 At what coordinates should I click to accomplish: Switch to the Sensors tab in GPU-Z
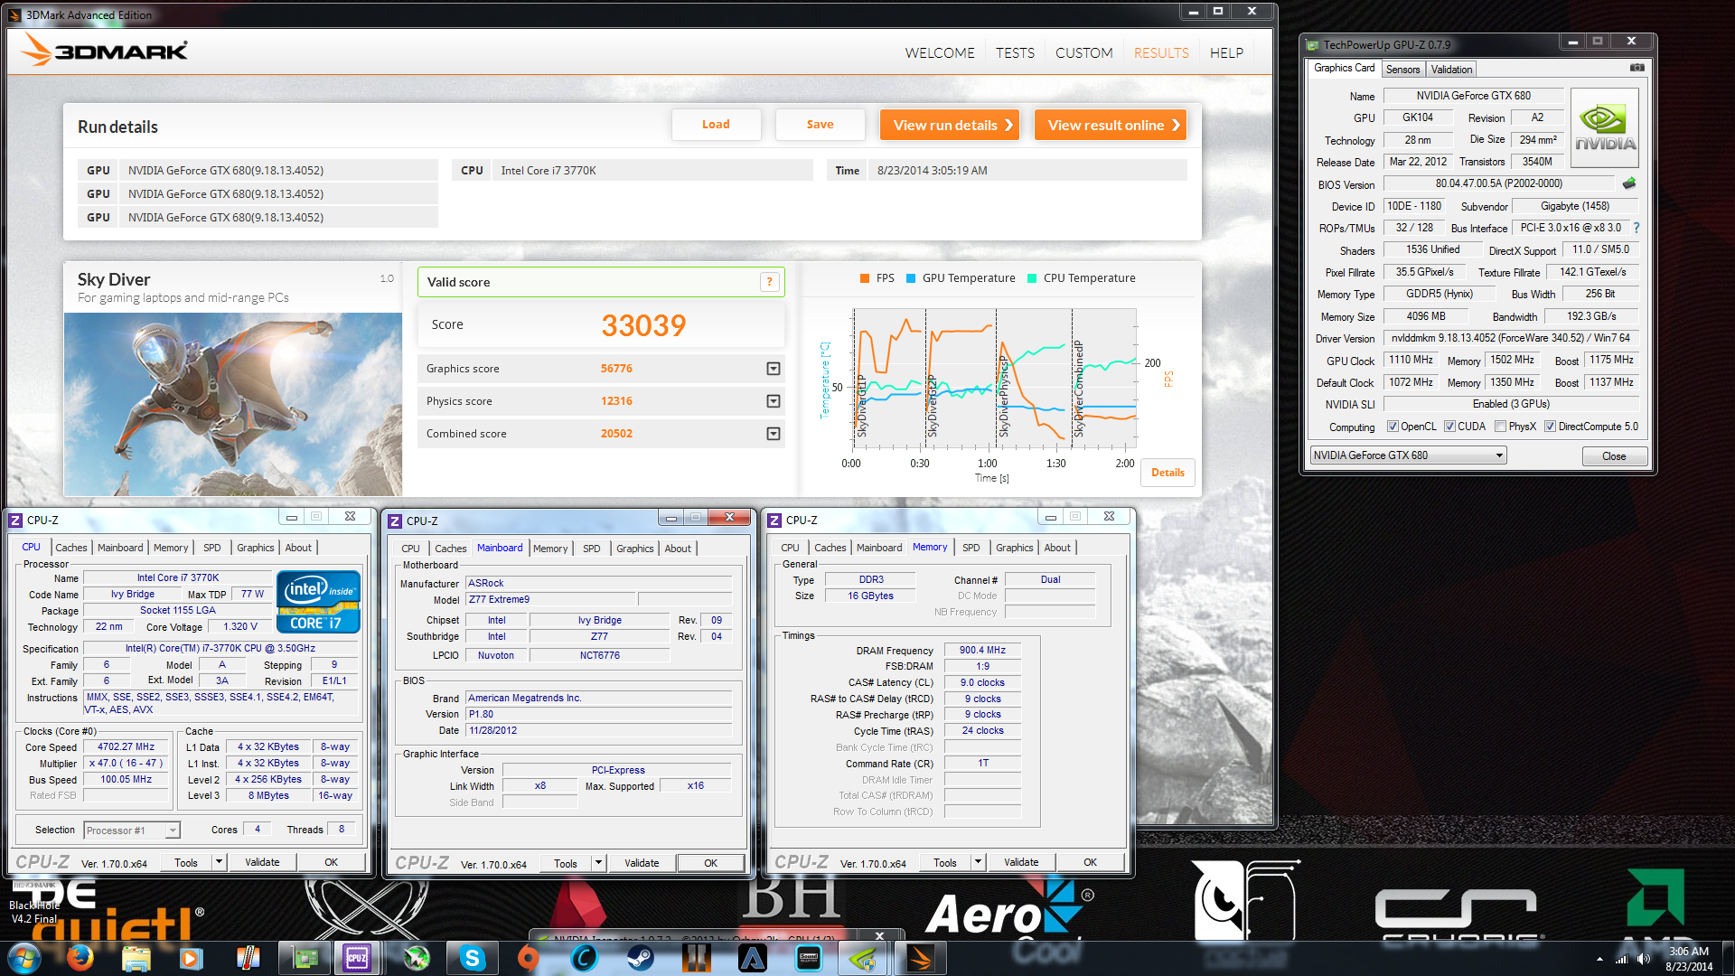1402,70
